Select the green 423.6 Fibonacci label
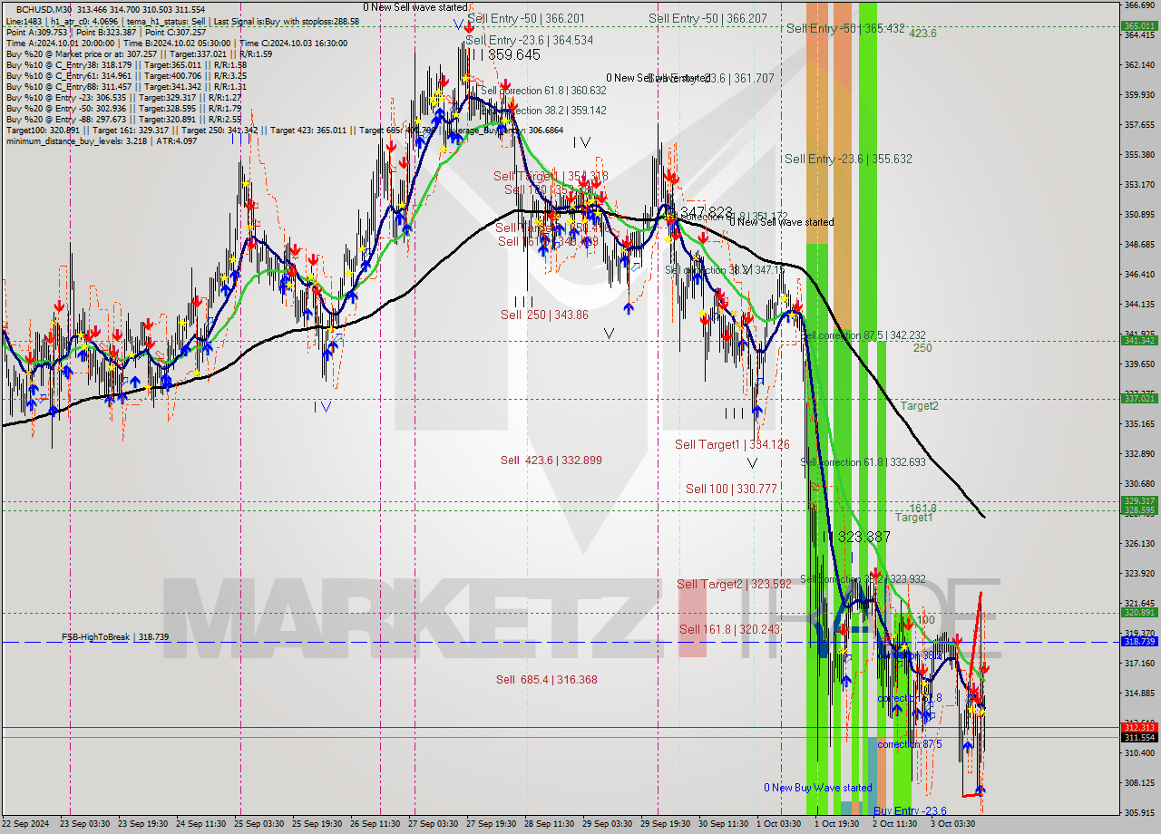This screenshot has width=1161, height=834. tap(922, 34)
